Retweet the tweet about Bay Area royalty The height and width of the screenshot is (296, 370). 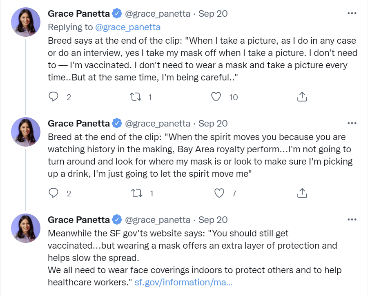pos(137,193)
